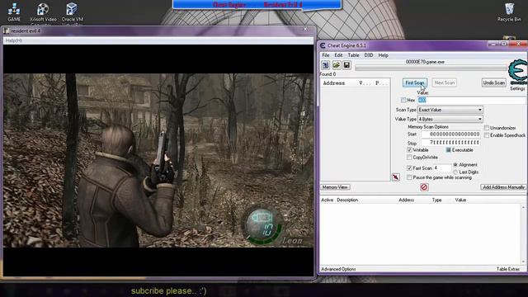Click the Start address field

point(450,134)
